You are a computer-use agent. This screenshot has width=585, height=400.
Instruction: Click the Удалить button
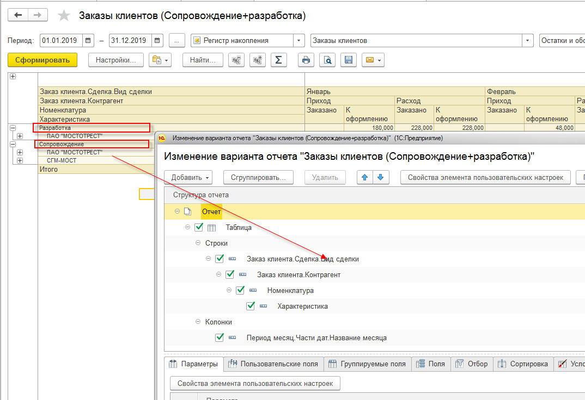[x=325, y=178]
